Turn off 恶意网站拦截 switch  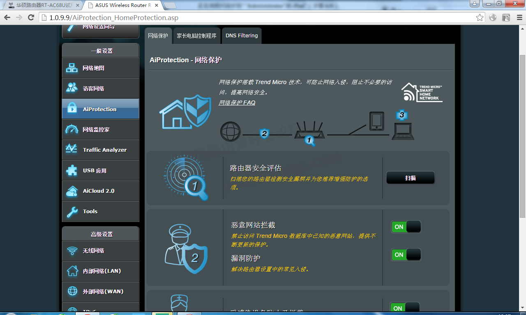click(x=406, y=227)
